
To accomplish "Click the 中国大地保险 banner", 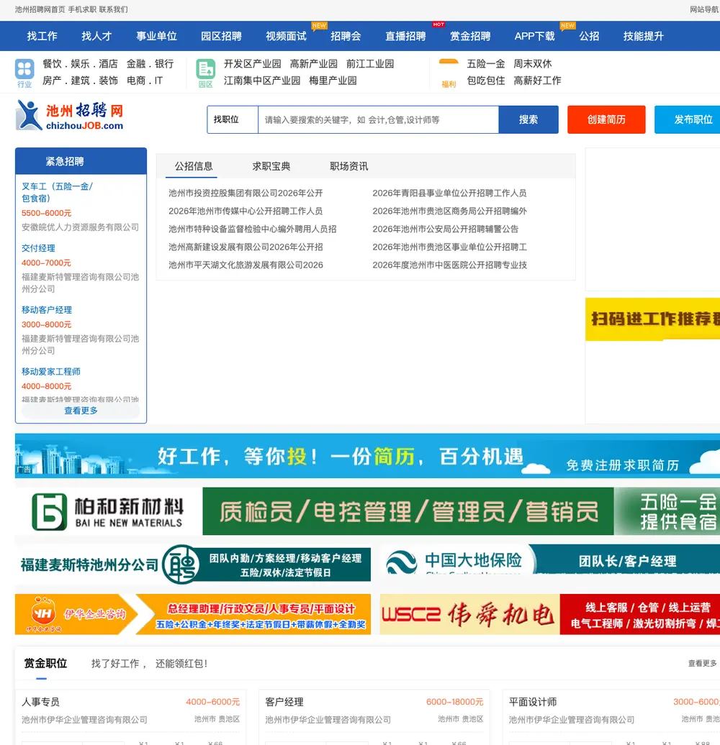I will click(550, 559).
